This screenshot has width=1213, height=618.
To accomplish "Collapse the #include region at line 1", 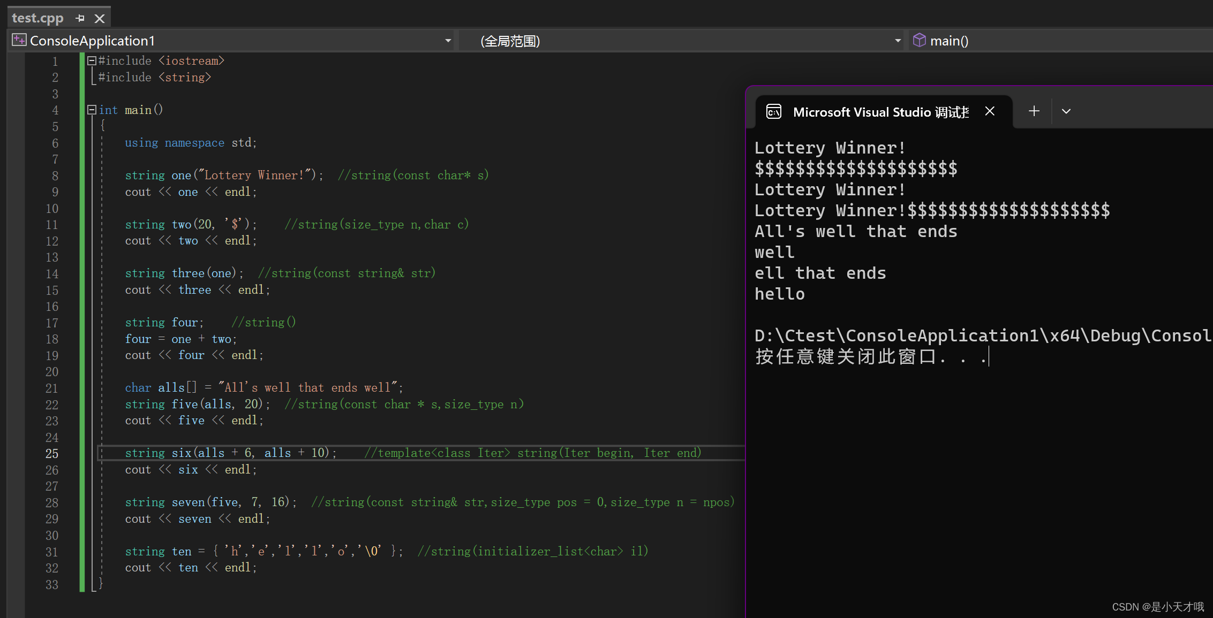I will coord(91,60).
